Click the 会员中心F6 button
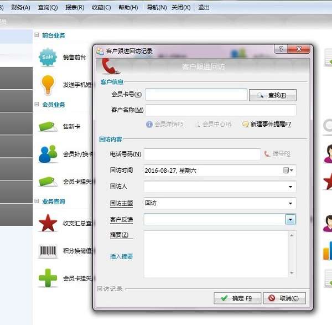This screenshot has height=325, width=332. click(x=214, y=124)
